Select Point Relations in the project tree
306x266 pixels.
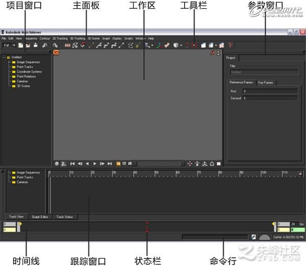tap(27, 77)
